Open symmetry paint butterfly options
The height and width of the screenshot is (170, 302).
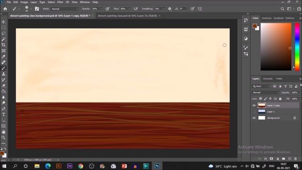pyautogui.click(x=200, y=9)
